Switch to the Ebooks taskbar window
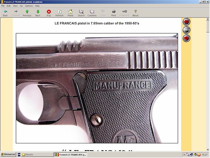Screen dimensions: 210x158 [x=37, y=154]
